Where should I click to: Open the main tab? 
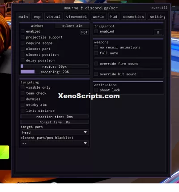point(23,17)
